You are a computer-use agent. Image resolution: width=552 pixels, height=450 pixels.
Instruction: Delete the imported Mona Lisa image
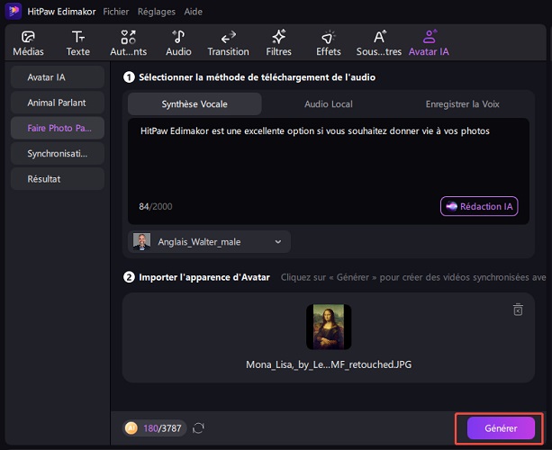click(x=518, y=310)
